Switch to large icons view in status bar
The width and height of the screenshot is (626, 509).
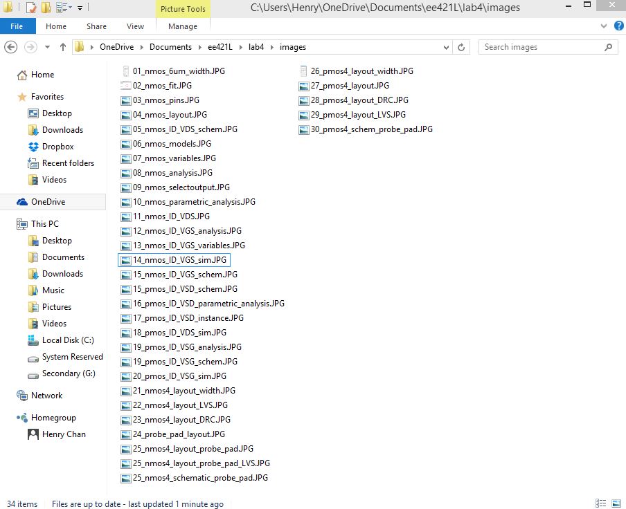click(618, 503)
